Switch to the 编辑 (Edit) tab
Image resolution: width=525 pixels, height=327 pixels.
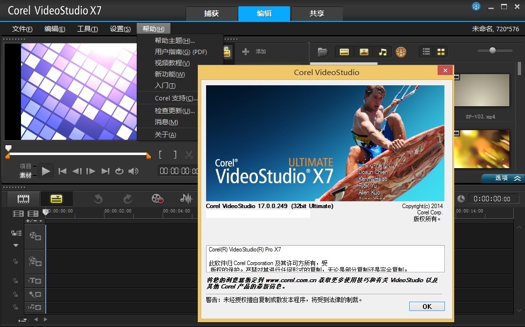coord(264,14)
